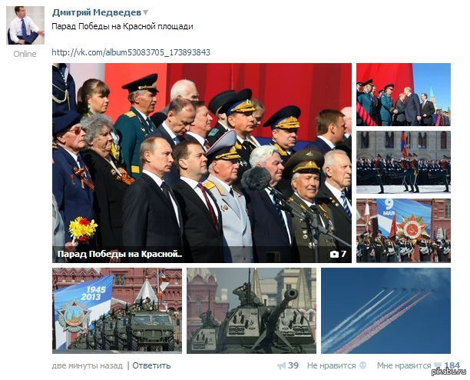Click the camera icon showing 7 photos
470x380 pixels.
[334, 255]
